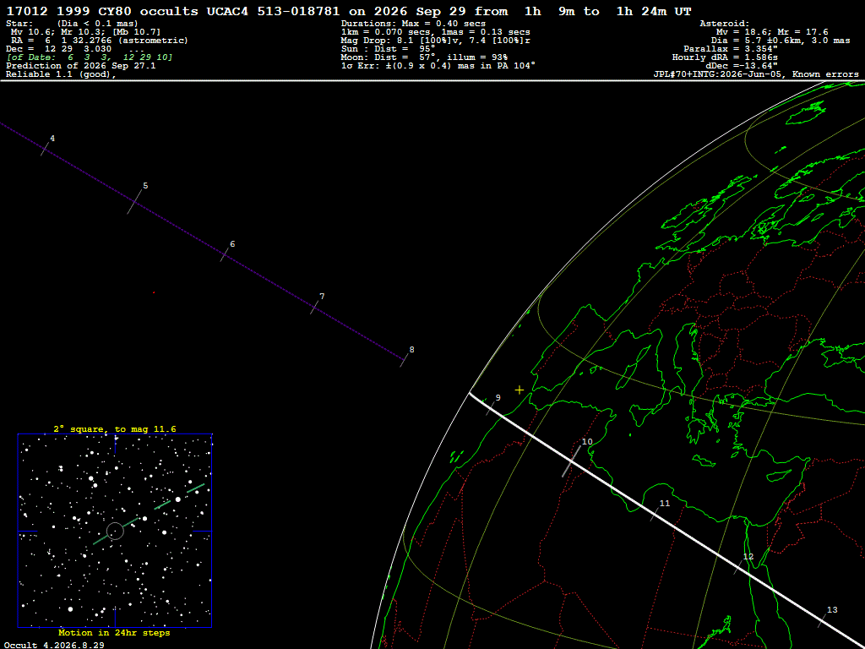Click the JPL#70+INTG orbit source text
The image size is (865, 649).
point(756,74)
